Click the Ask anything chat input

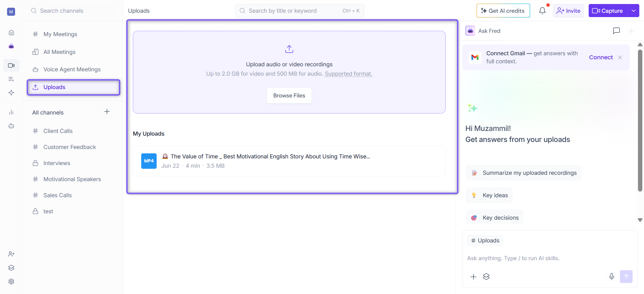(549, 258)
